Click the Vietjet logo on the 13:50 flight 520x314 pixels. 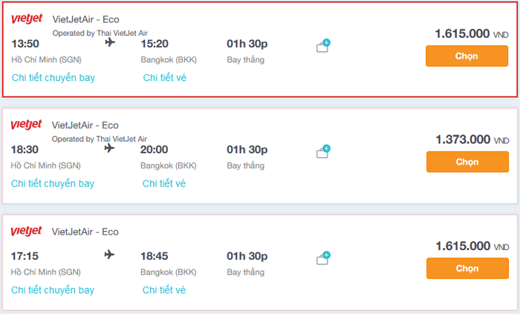pyautogui.click(x=27, y=19)
